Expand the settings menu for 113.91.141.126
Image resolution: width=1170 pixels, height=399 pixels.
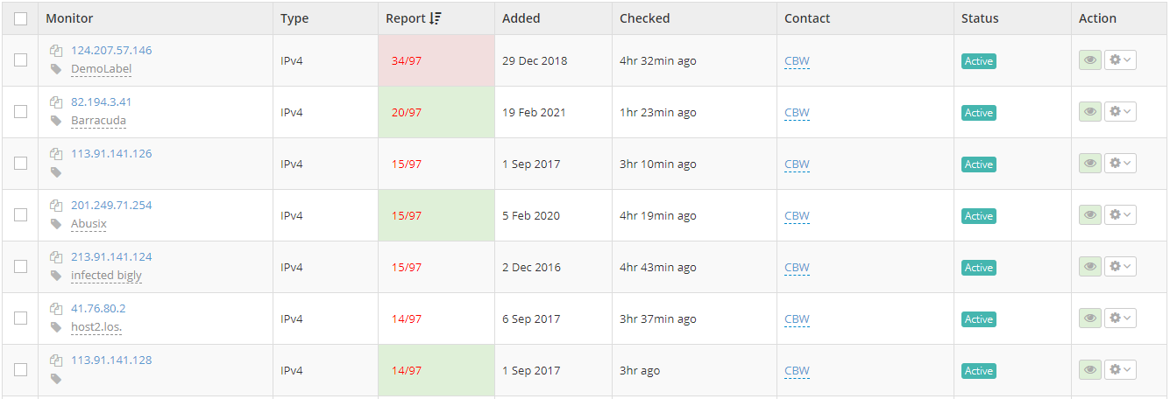tap(1120, 164)
